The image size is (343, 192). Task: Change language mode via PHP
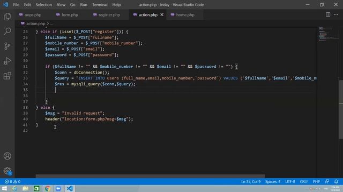[x=316, y=181]
